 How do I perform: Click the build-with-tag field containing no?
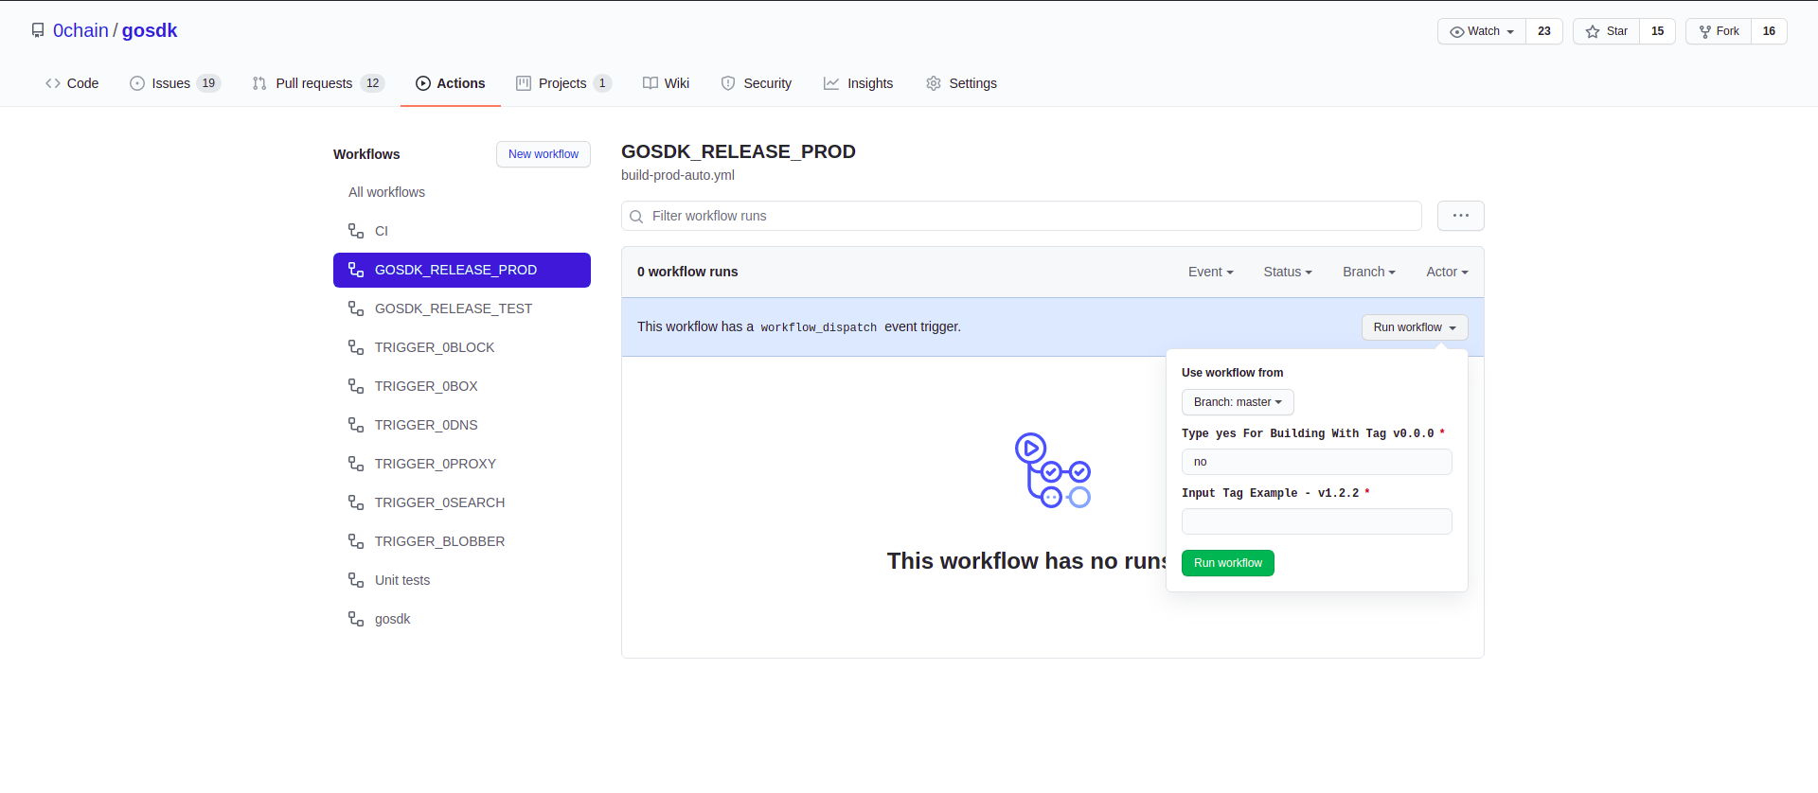(1317, 462)
